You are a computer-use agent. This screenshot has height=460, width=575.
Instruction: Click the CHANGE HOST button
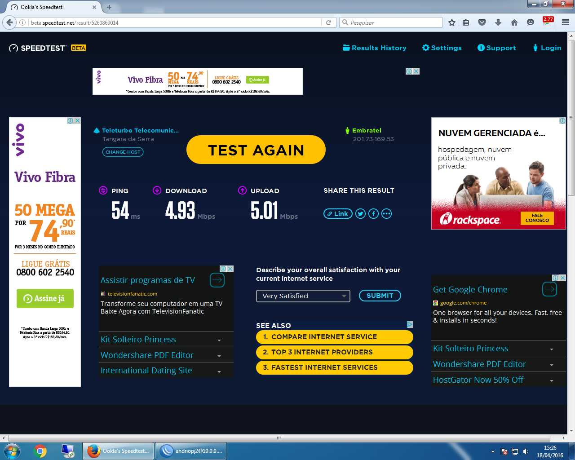click(x=123, y=152)
